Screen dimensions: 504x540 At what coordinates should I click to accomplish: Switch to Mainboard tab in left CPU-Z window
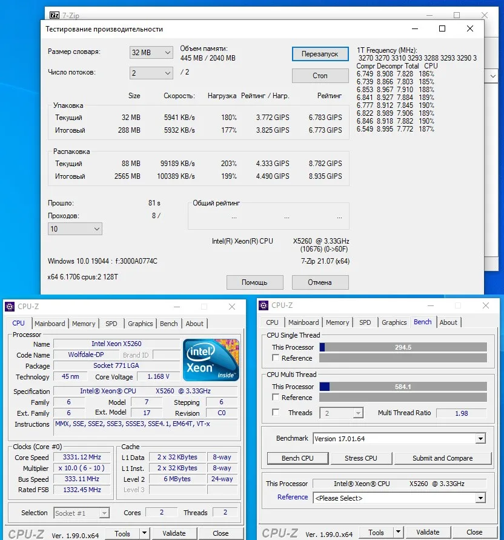[50, 324]
